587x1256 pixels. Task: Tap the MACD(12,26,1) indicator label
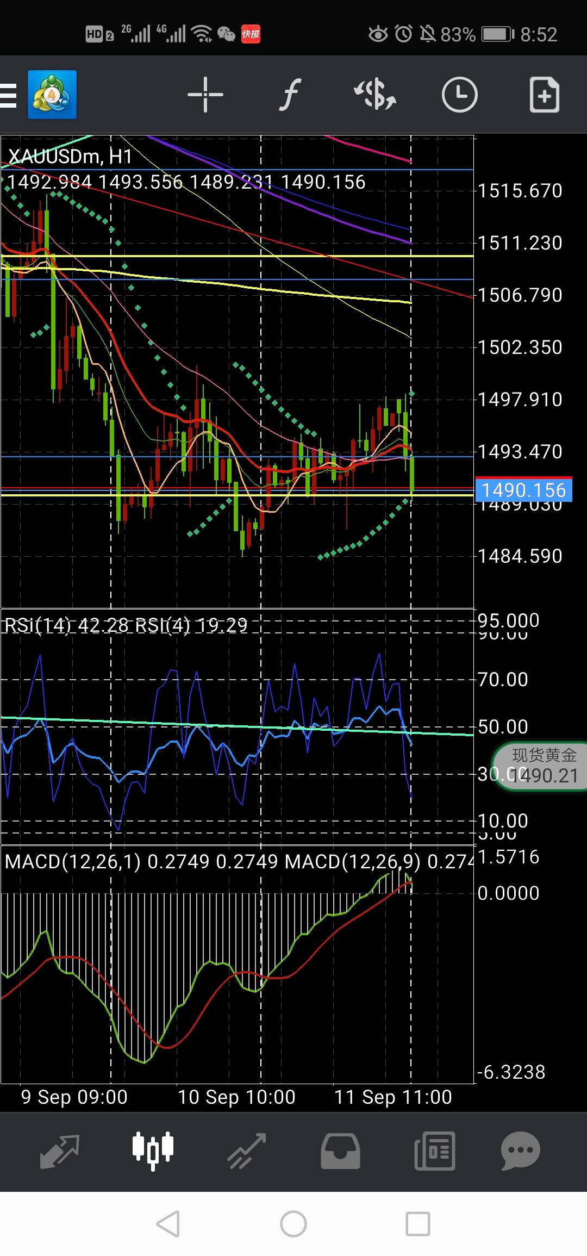[x=73, y=862]
